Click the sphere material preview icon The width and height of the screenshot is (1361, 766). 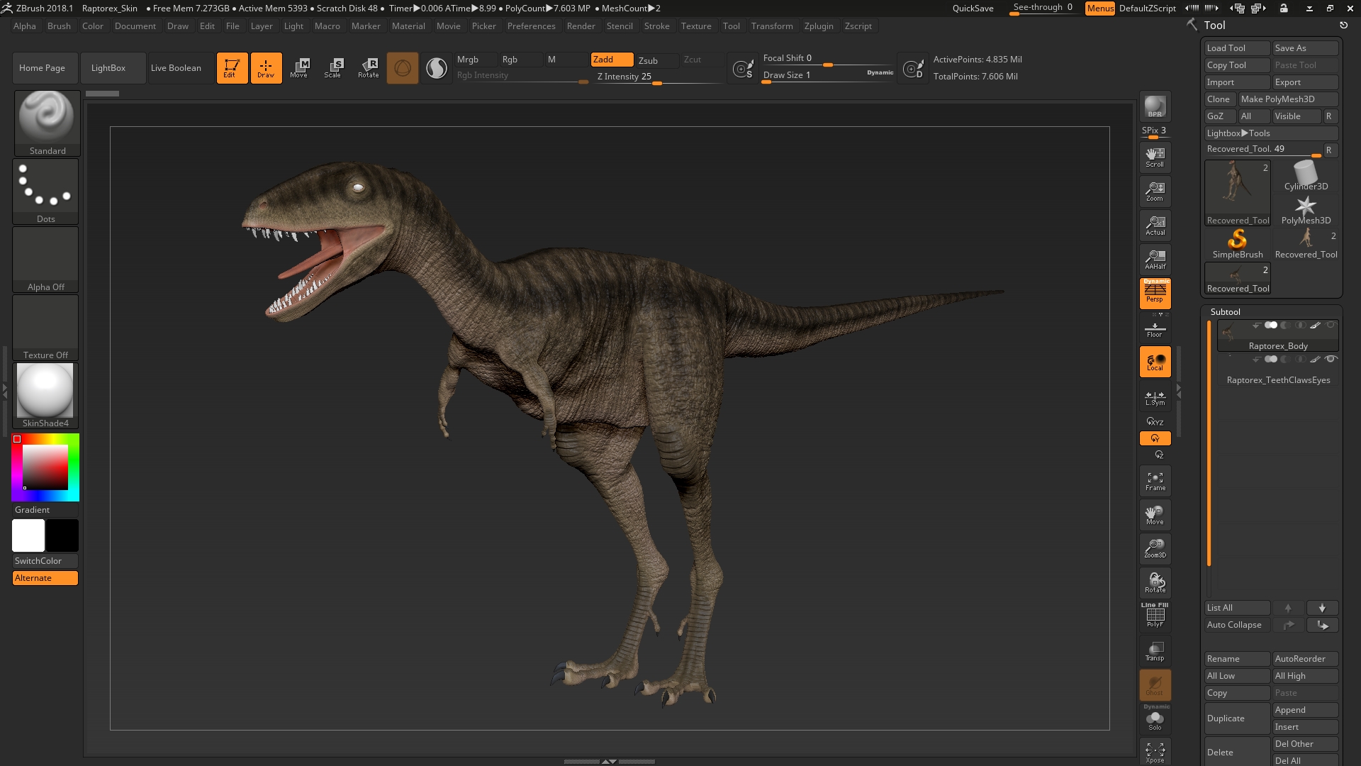pos(437,68)
